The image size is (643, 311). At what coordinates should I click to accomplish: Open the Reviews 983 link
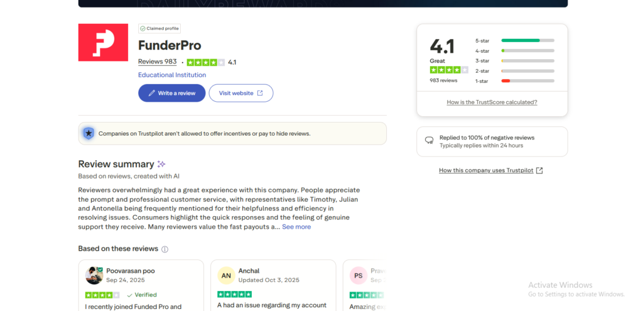157,62
